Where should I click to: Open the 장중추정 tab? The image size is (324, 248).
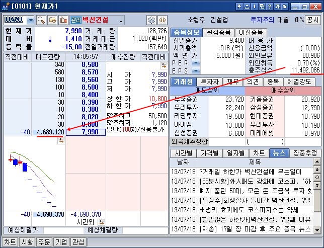[x=305, y=153]
